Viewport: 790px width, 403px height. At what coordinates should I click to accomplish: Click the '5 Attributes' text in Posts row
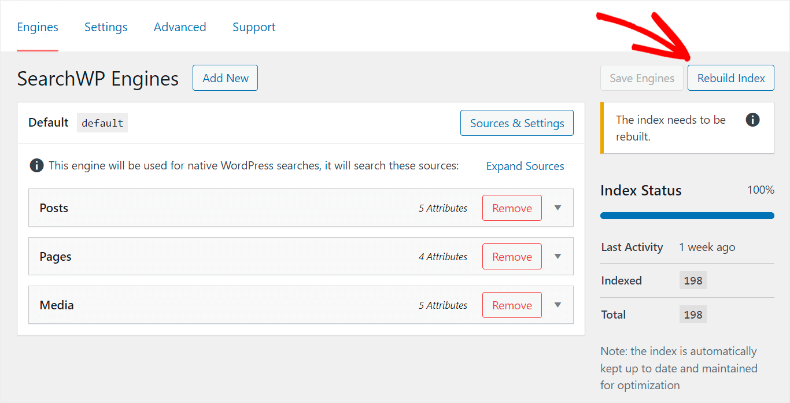(443, 208)
